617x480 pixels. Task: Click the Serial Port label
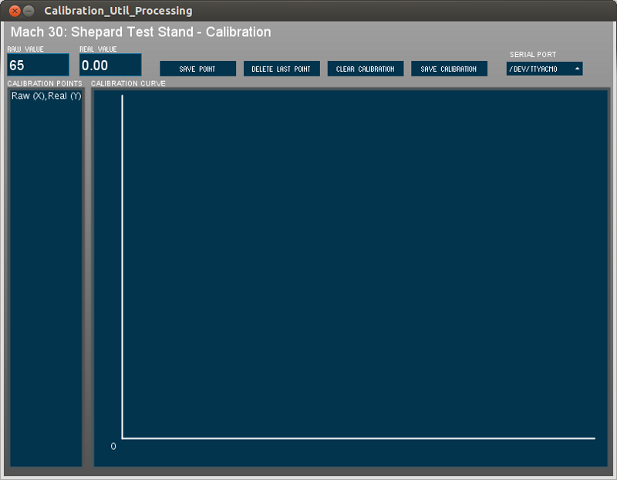point(532,55)
